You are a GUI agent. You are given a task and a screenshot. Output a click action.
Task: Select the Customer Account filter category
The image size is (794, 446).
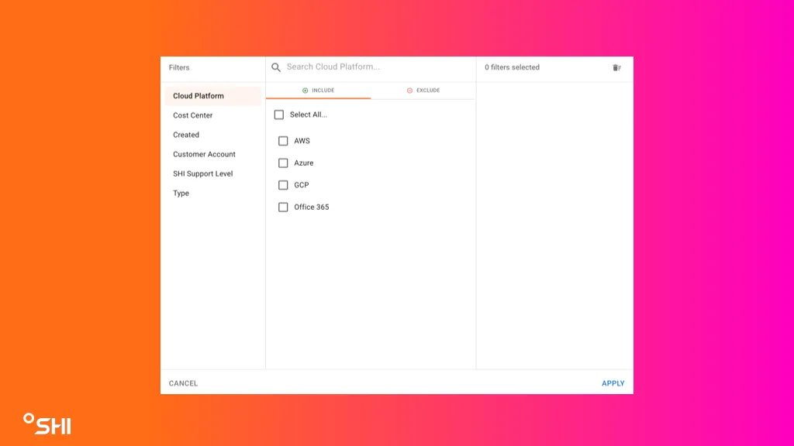[x=213, y=154]
